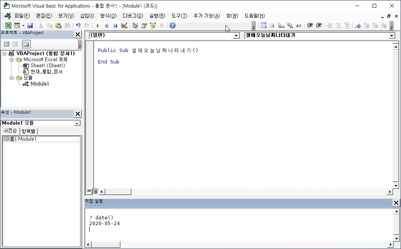Select Sheet1 (Sheet1) in the project tree

pyautogui.click(x=48, y=65)
